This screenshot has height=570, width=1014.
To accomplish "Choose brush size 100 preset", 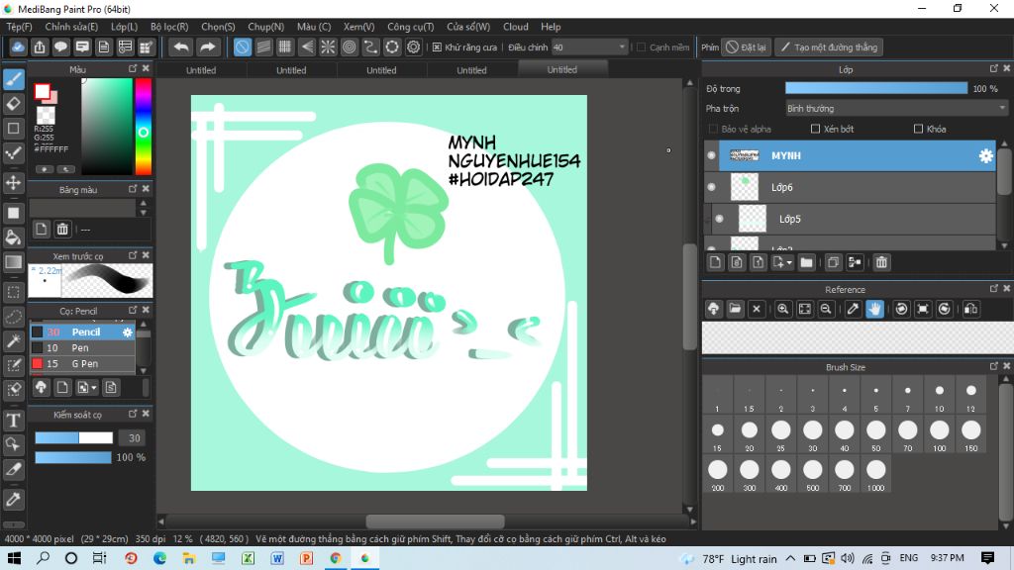I will tap(939, 434).
